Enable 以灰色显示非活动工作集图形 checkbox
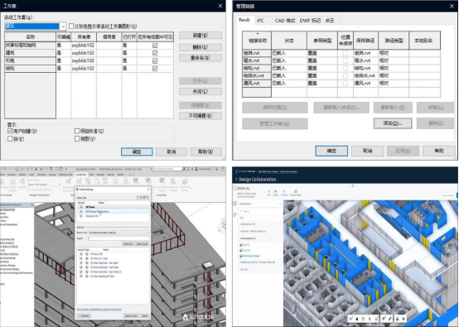The height and width of the screenshot is (327, 459). tap(71, 26)
